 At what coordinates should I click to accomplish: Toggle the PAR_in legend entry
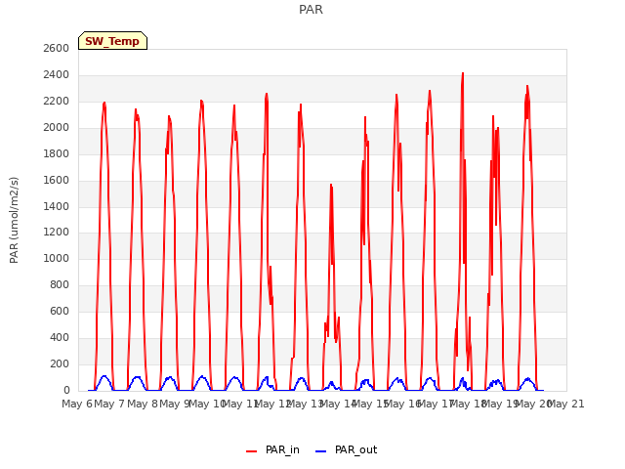tap(272, 449)
